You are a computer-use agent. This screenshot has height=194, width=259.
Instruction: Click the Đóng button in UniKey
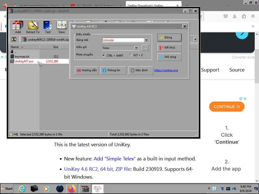click(169, 38)
